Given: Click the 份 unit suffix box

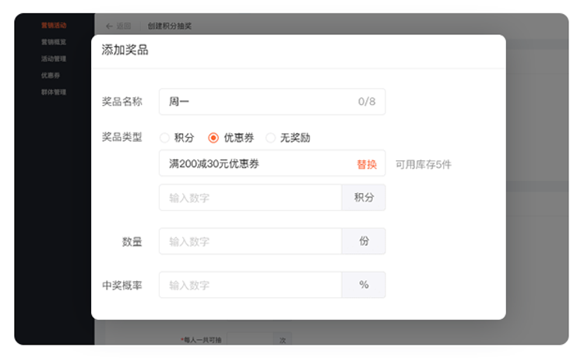Looking at the screenshot, I should tap(364, 241).
